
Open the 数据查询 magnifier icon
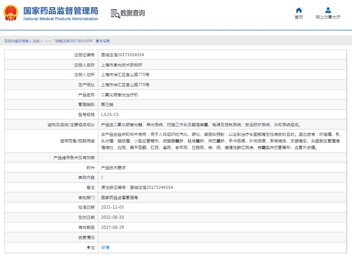click(115, 14)
